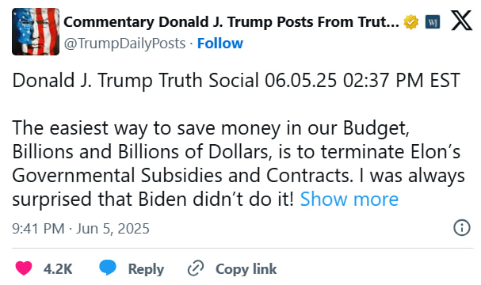Expand the post with Show more
Viewport: 481px width, 285px height.
click(x=349, y=199)
